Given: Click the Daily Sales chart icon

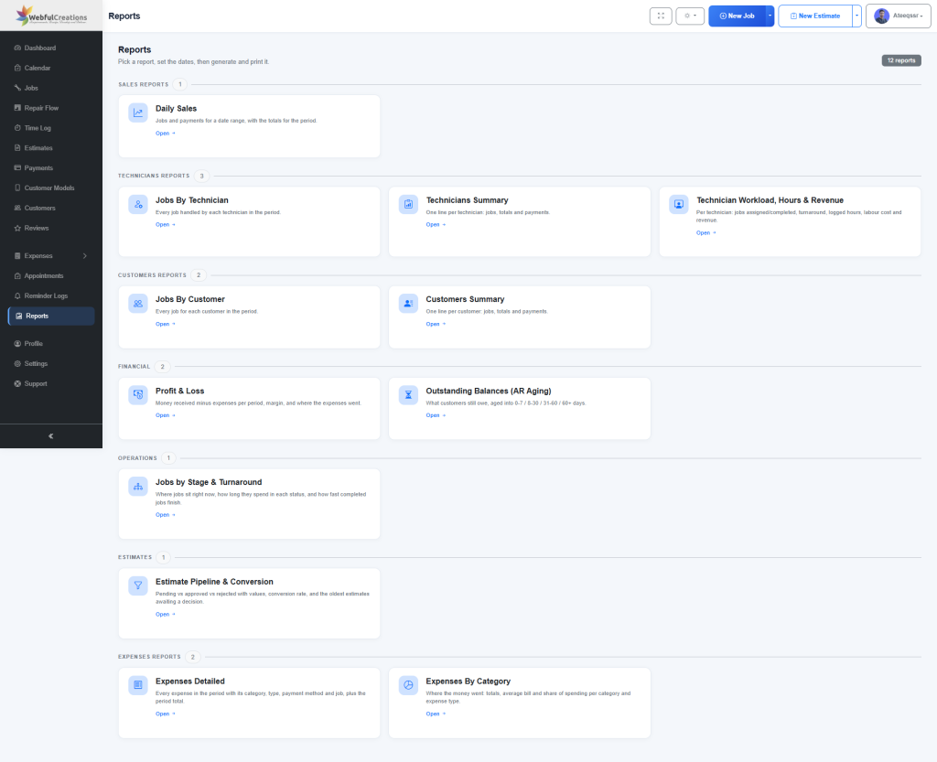Looking at the screenshot, I should (x=138, y=113).
